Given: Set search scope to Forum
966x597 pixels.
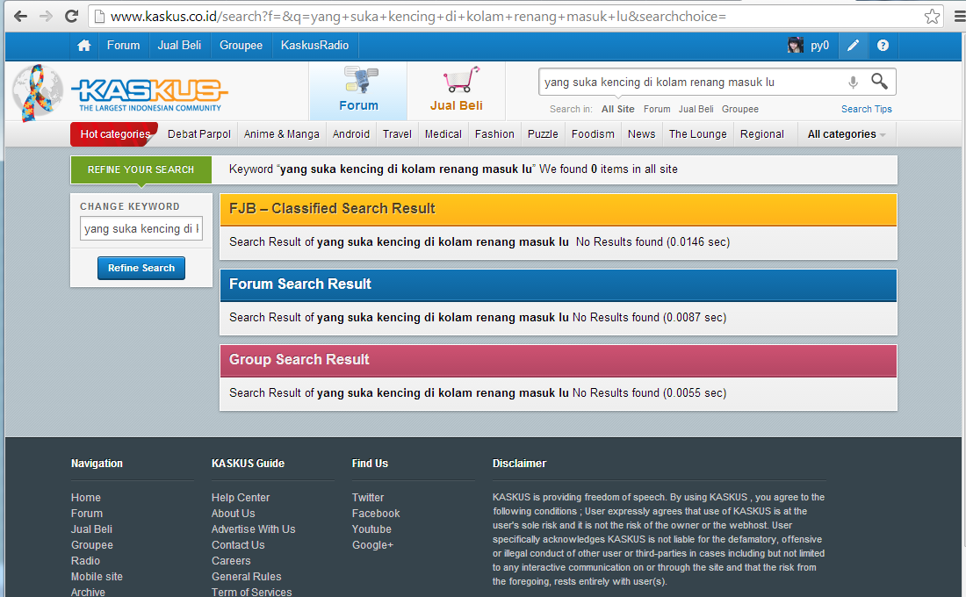Looking at the screenshot, I should tap(657, 109).
